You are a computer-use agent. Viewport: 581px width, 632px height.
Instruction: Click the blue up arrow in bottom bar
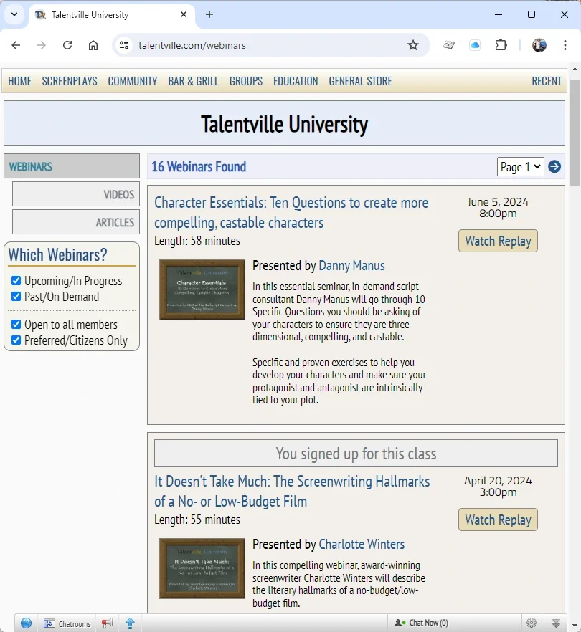[130, 623]
